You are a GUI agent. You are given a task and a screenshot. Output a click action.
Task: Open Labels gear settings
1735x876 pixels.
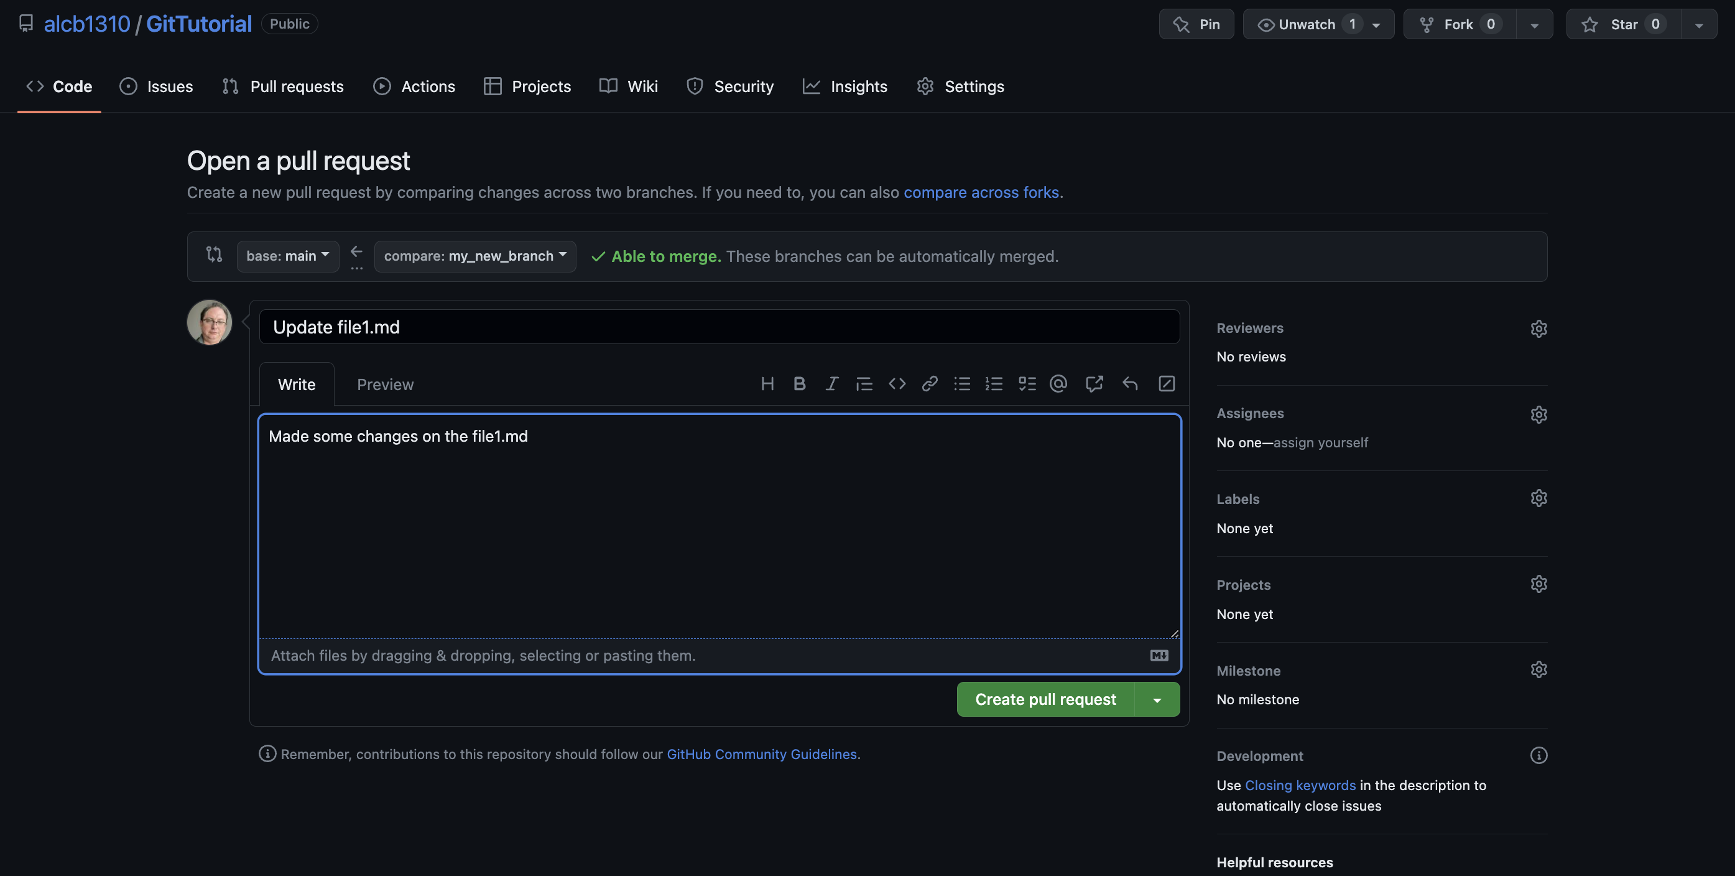click(1538, 498)
